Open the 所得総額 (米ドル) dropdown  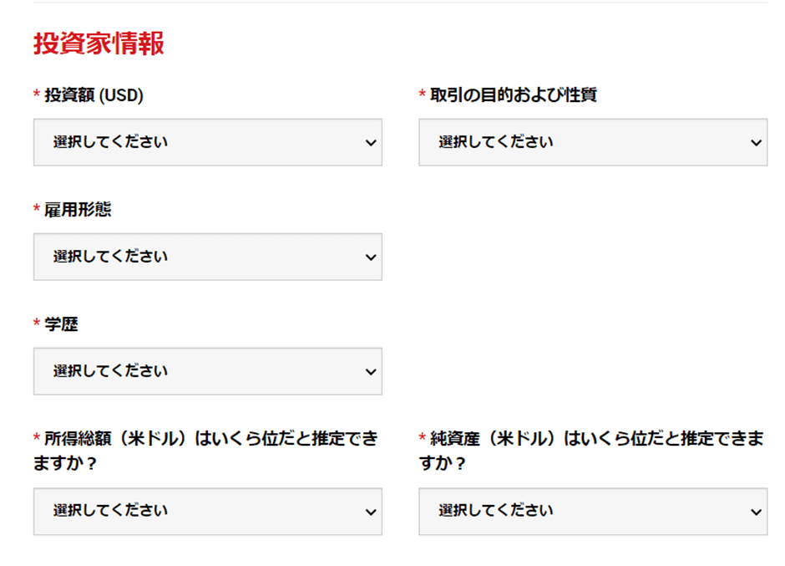(x=208, y=512)
